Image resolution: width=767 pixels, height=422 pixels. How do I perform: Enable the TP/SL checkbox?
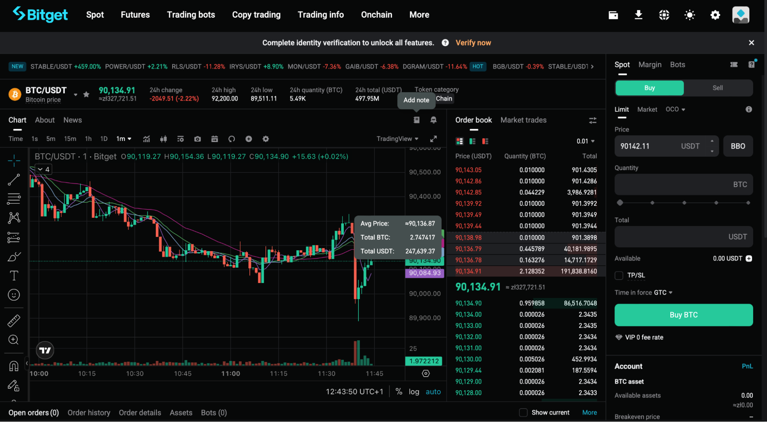[619, 275]
